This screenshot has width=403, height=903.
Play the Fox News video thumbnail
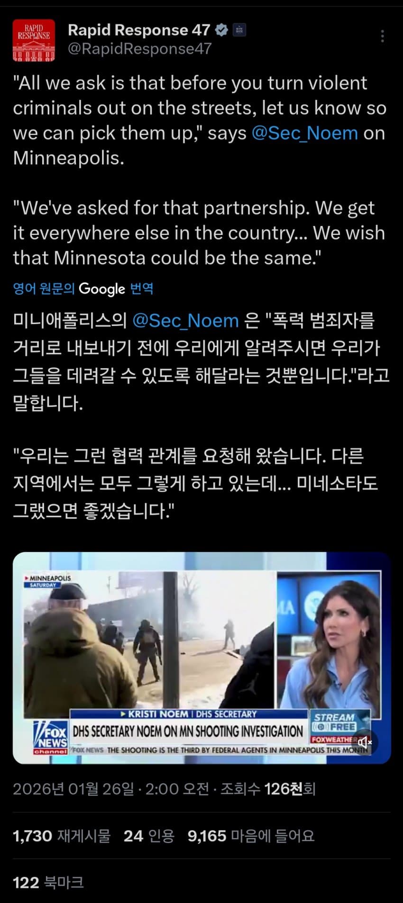[201, 658]
